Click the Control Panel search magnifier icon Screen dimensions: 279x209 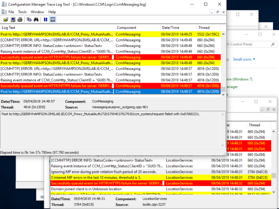pos(273,44)
